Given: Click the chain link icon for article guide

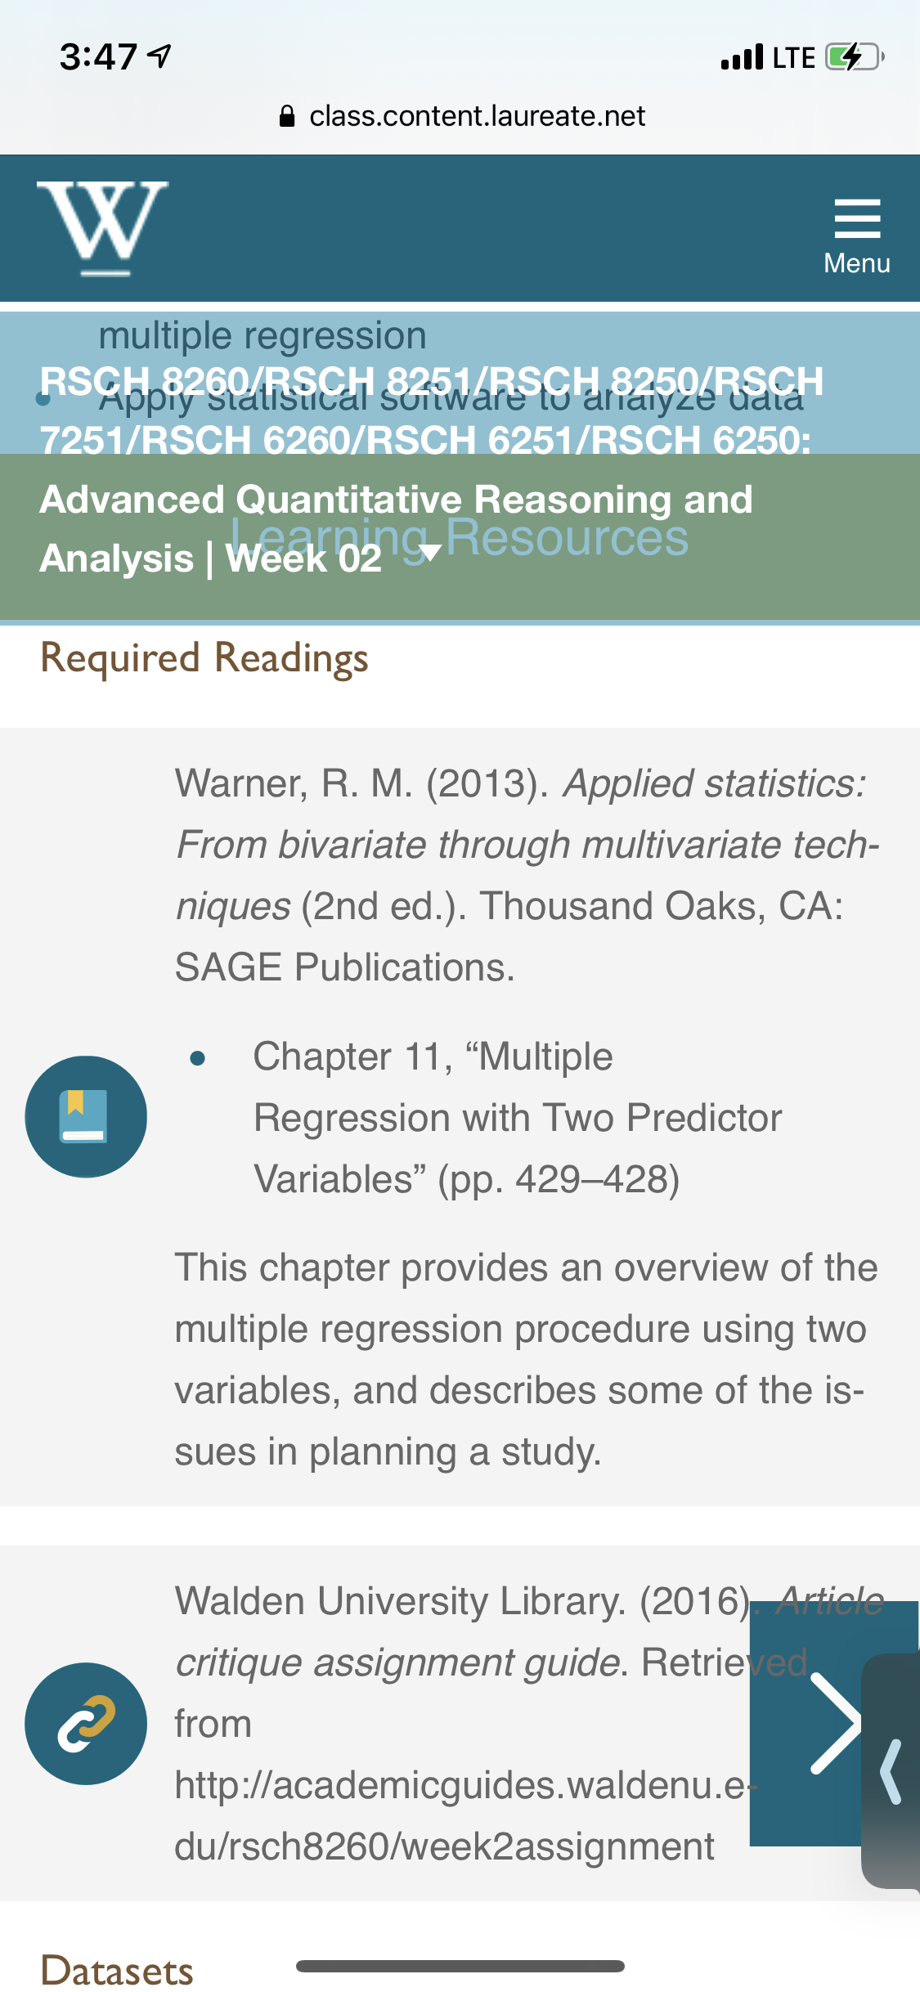Looking at the screenshot, I should coord(86,1723).
